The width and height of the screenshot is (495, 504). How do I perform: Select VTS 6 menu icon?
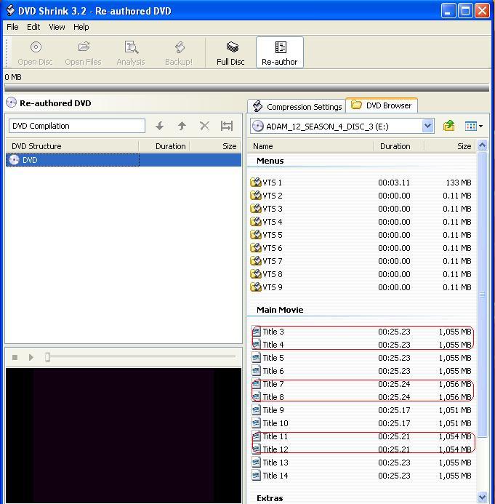point(256,248)
